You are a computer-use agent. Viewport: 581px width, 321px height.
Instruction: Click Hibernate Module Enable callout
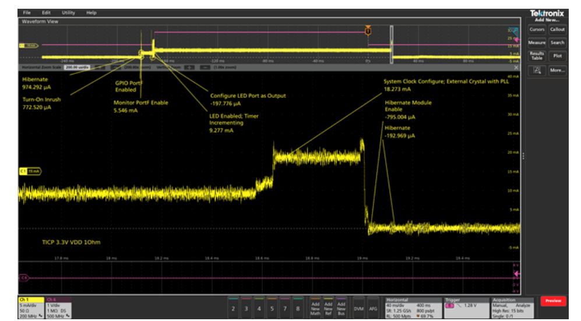pos(408,110)
